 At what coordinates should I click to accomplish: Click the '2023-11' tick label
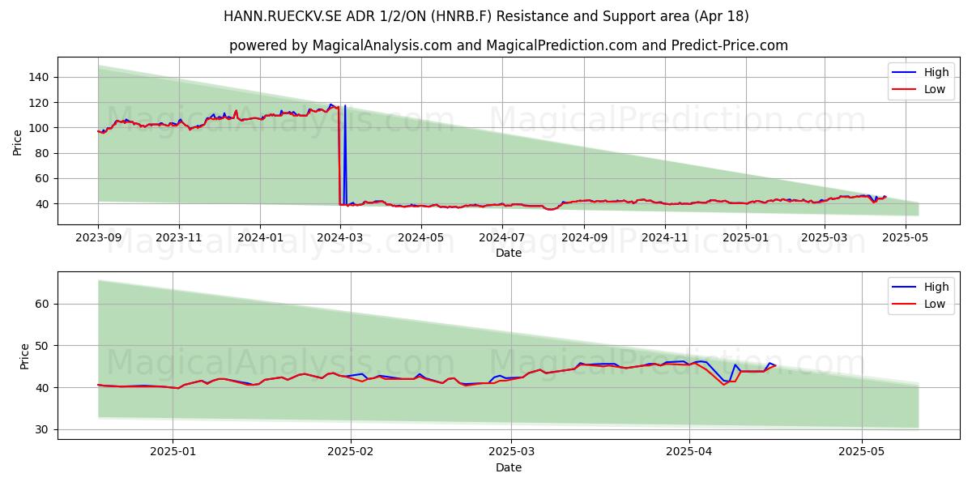178,237
